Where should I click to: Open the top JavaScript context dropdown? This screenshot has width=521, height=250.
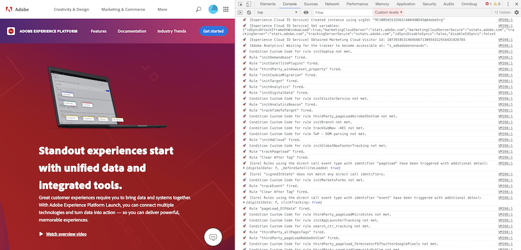(277, 12)
